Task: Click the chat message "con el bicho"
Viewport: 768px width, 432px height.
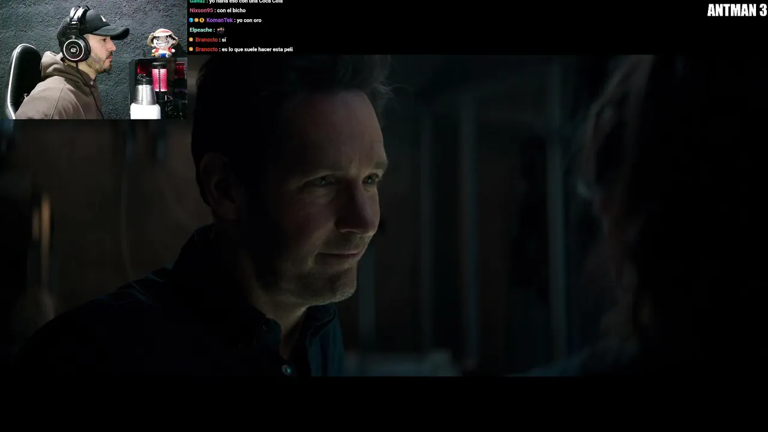Action: [231, 11]
